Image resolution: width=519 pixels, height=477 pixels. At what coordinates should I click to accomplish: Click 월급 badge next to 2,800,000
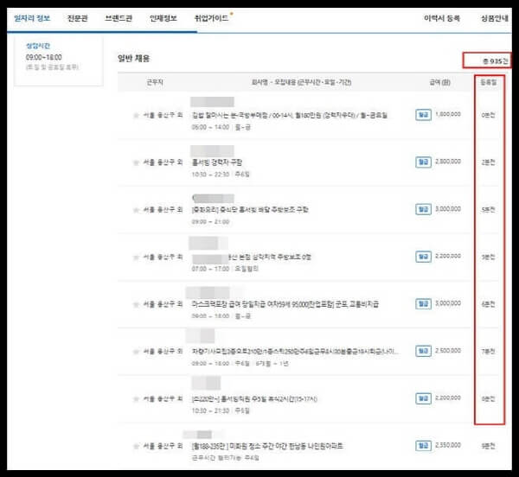[x=423, y=162]
